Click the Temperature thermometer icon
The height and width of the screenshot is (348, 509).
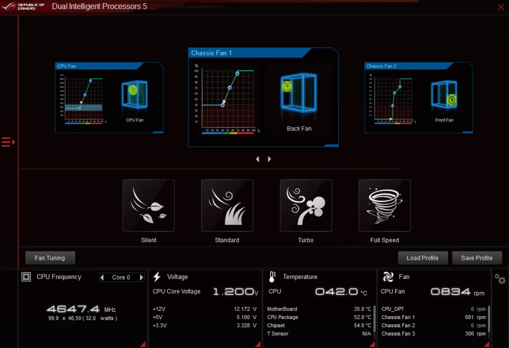pyautogui.click(x=272, y=277)
